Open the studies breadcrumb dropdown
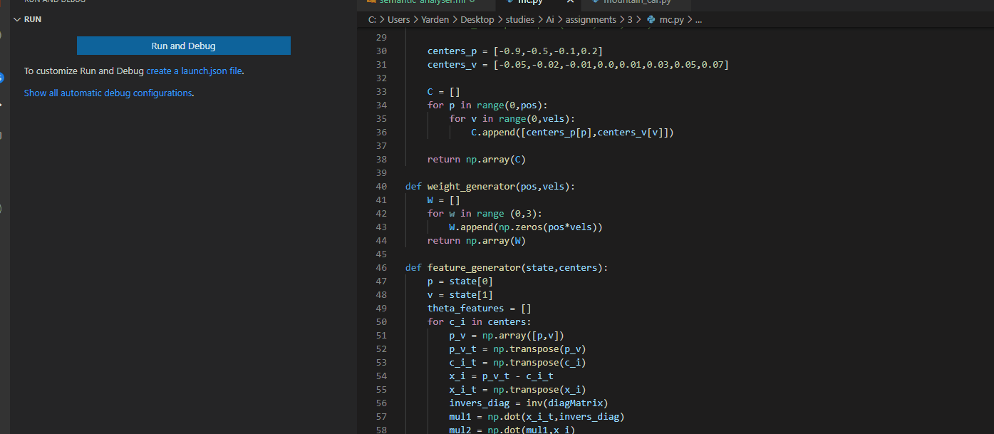The width and height of the screenshot is (994, 434). [x=519, y=19]
